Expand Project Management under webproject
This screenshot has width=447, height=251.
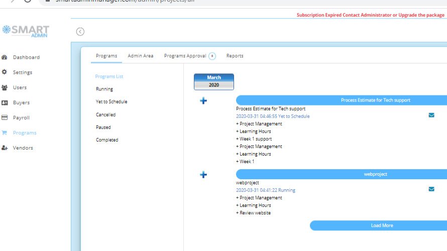[x=259, y=198]
